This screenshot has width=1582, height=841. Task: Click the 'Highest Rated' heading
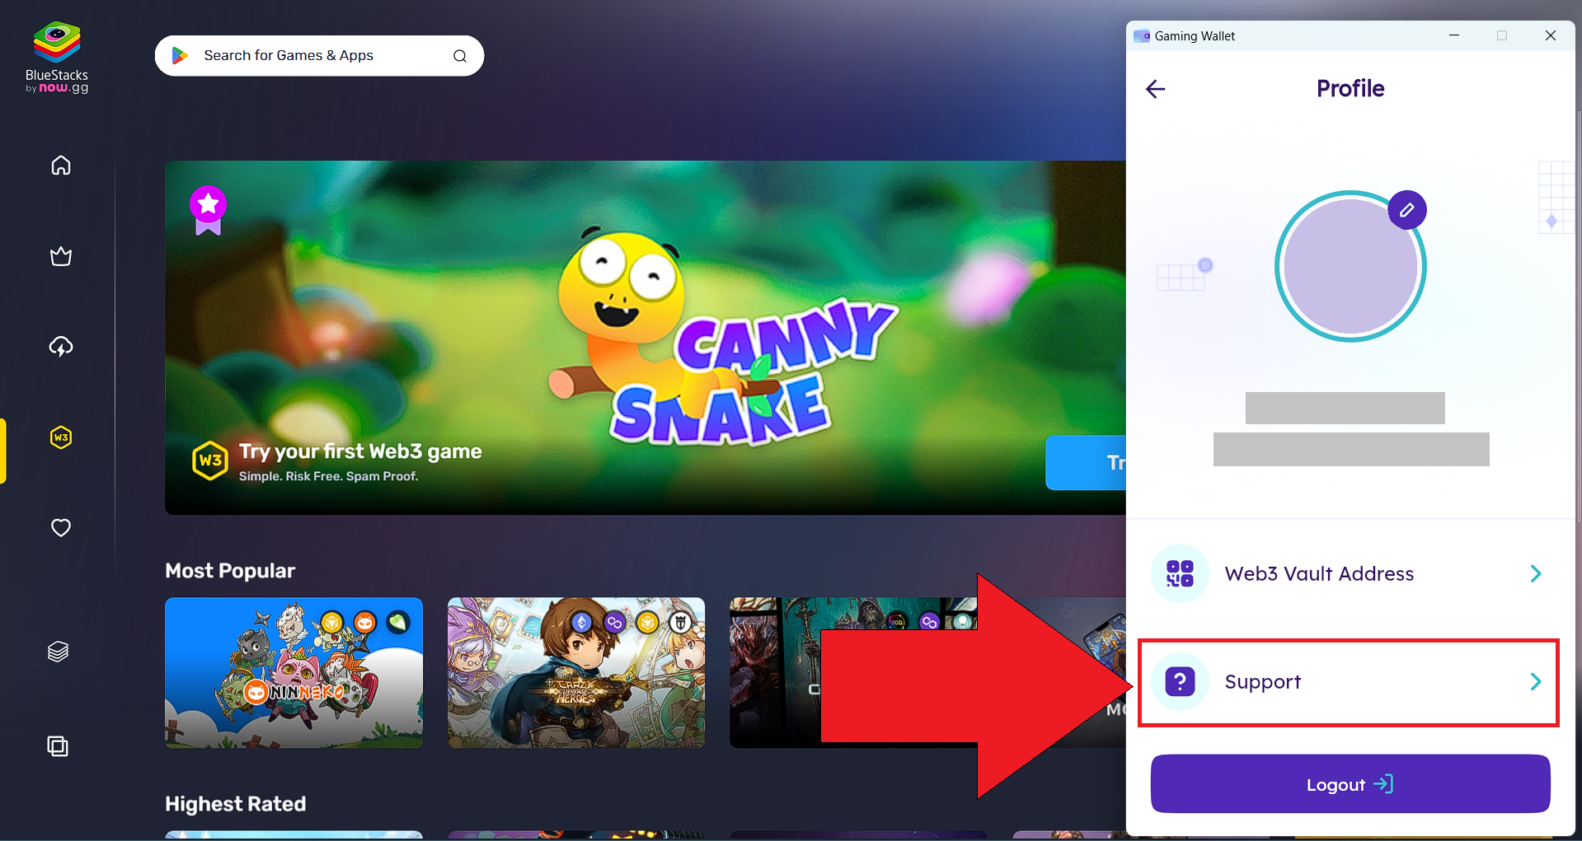click(x=236, y=804)
